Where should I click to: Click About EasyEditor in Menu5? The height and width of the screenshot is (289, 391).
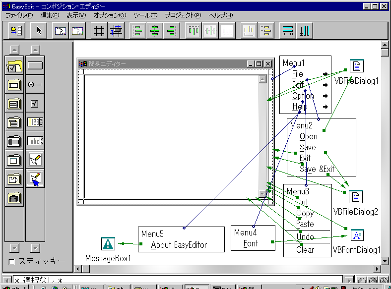point(179,244)
